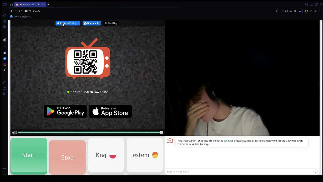323x182 pixels.
Task: Open toolbar extensions puzzle icon
Action: tap(307, 11)
